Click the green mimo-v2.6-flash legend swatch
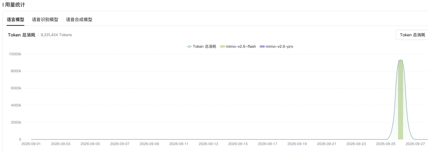The height and width of the screenshot is (152, 428). (x=222, y=46)
